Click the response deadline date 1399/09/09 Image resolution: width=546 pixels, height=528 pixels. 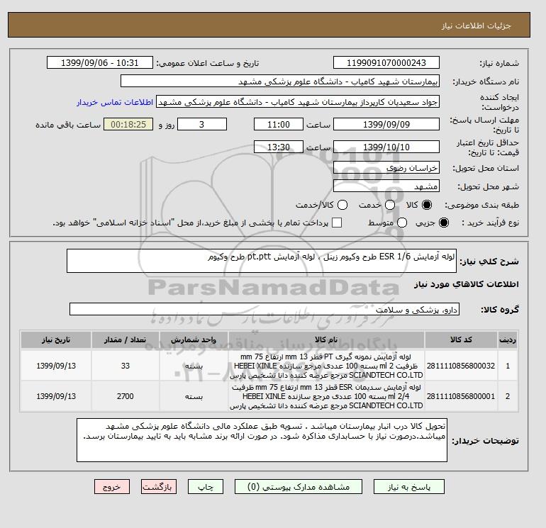tap(386, 124)
